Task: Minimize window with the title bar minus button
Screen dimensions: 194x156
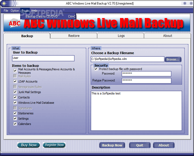Action: [185, 3]
